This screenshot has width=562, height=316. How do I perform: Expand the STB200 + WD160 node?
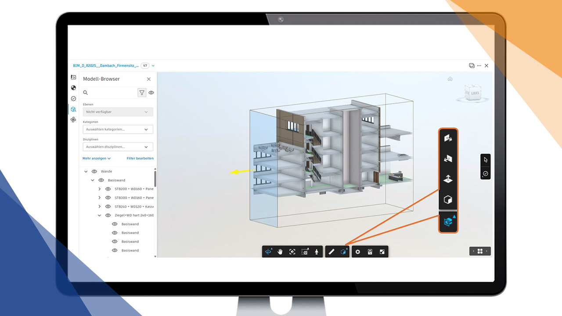coord(100,189)
